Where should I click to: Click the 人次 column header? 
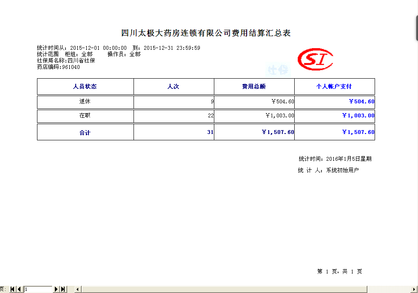click(x=173, y=86)
